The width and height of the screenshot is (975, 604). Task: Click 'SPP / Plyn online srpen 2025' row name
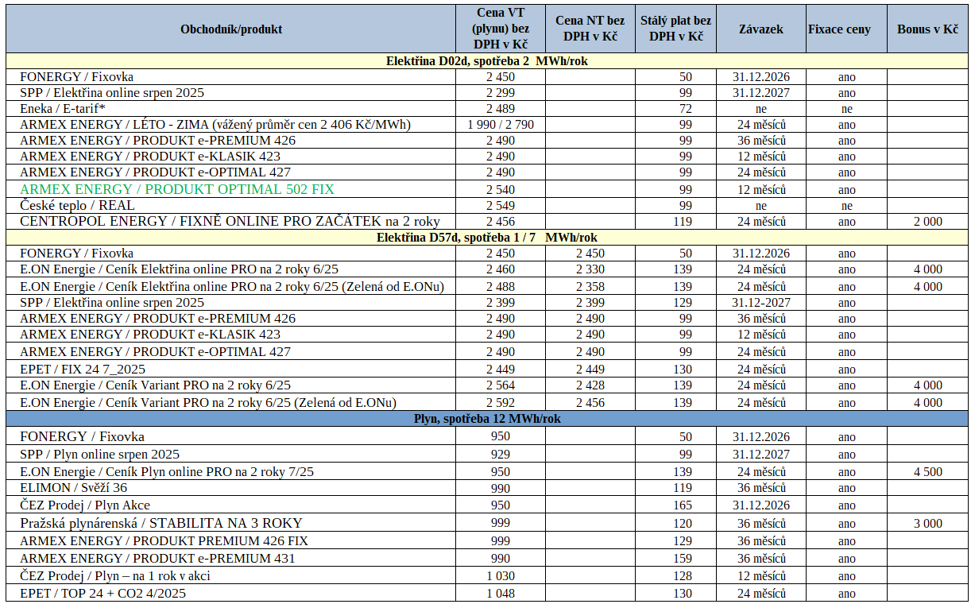tap(99, 455)
